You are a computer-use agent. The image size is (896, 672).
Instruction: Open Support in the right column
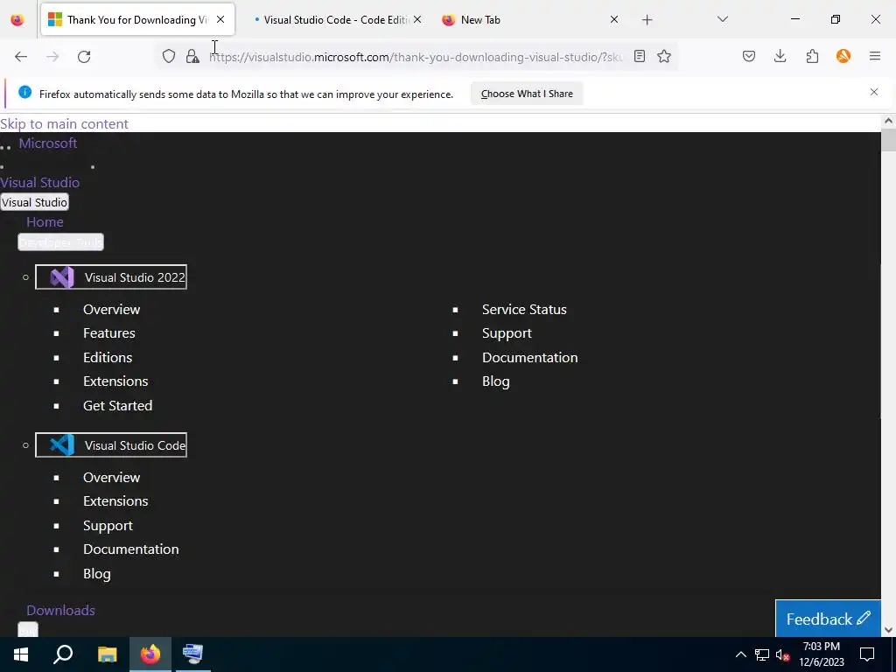click(507, 333)
